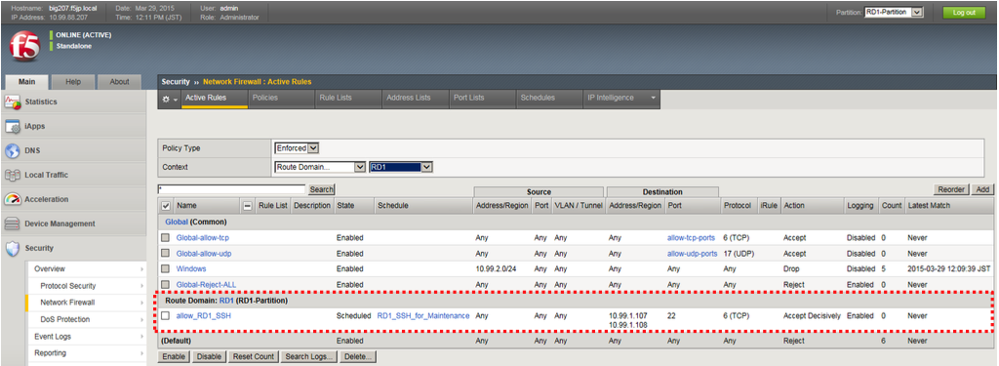Check the Global-allow-udp rule checkbox

click(165, 253)
